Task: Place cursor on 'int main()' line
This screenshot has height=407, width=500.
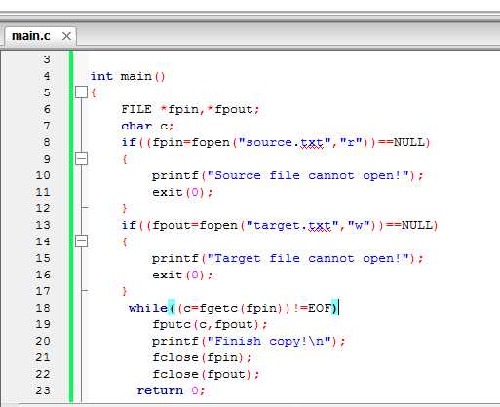Action: (x=128, y=77)
